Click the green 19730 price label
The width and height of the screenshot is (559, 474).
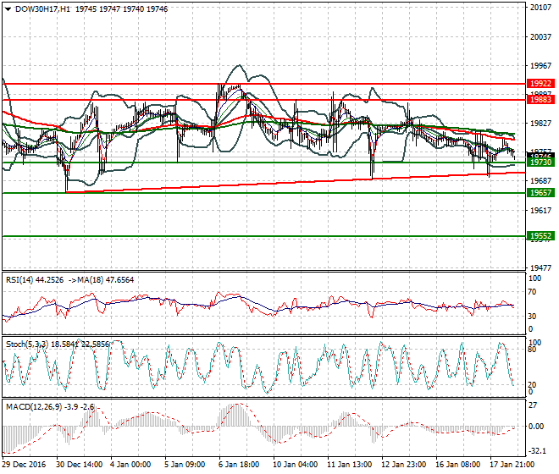pyautogui.click(x=540, y=163)
